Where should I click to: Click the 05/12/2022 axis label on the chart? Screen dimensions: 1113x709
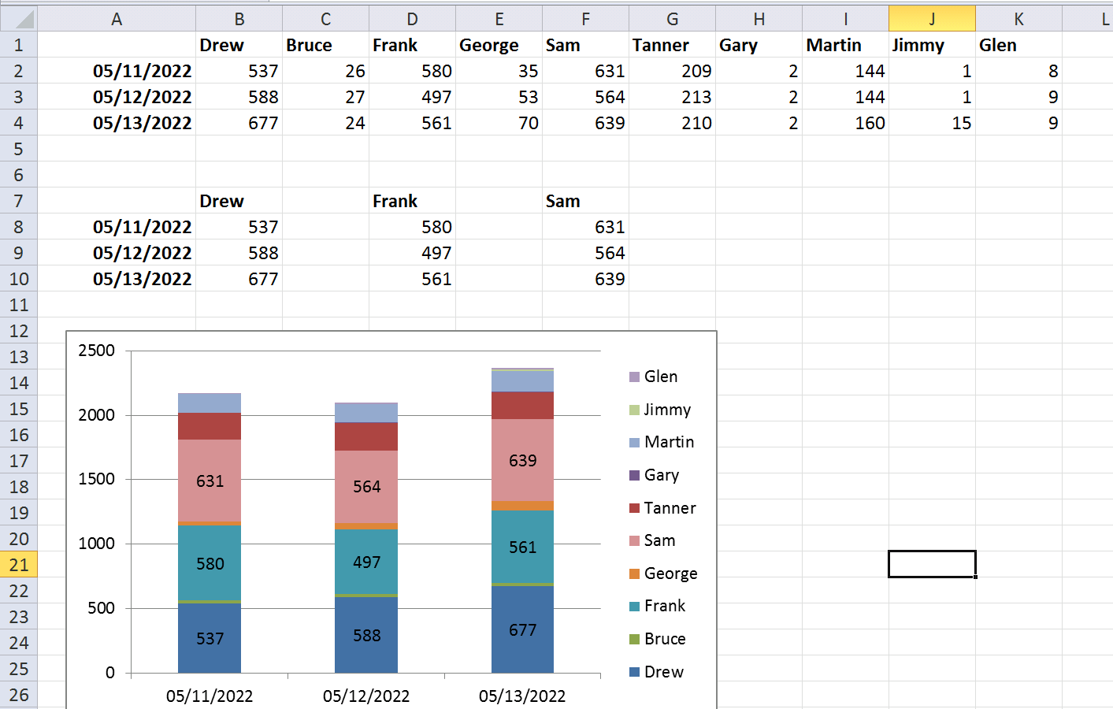(x=365, y=696)
